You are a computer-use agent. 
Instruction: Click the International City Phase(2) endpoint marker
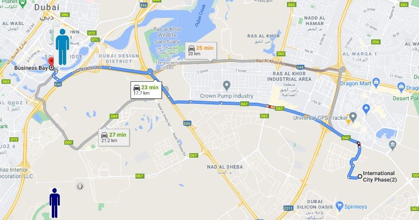pos(360,177)
